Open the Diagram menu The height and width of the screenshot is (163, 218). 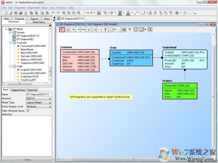coord(20,8)
